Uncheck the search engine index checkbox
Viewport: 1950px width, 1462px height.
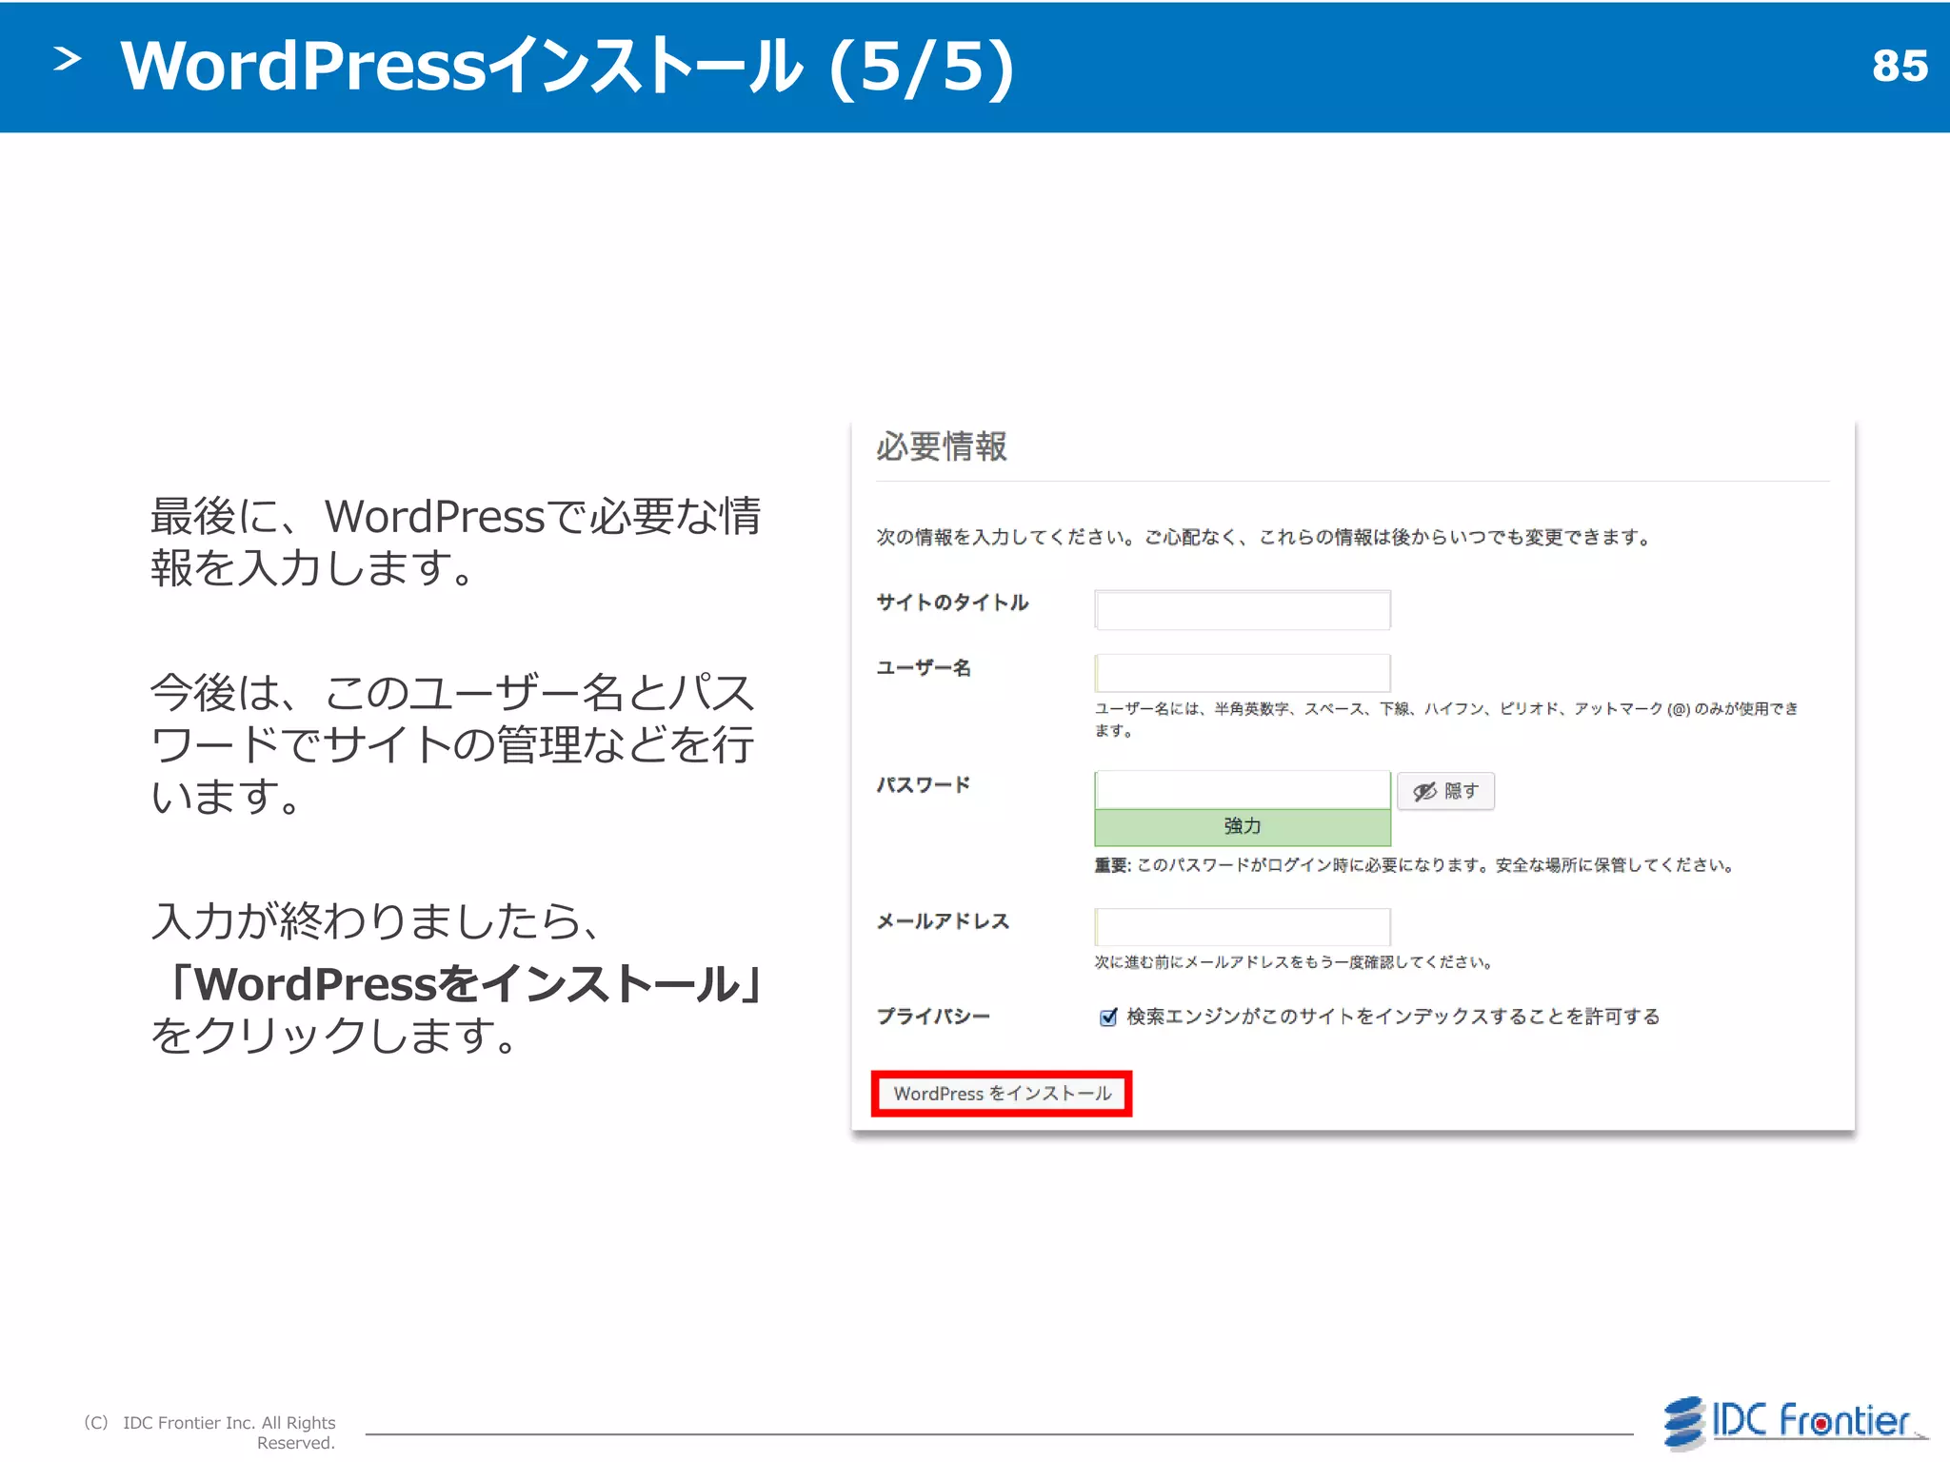pos(1108,1017)
